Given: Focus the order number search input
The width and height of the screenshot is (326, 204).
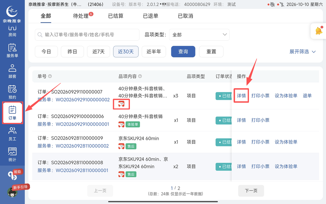Looking at the screenshot, I should (x=87, y=34).
